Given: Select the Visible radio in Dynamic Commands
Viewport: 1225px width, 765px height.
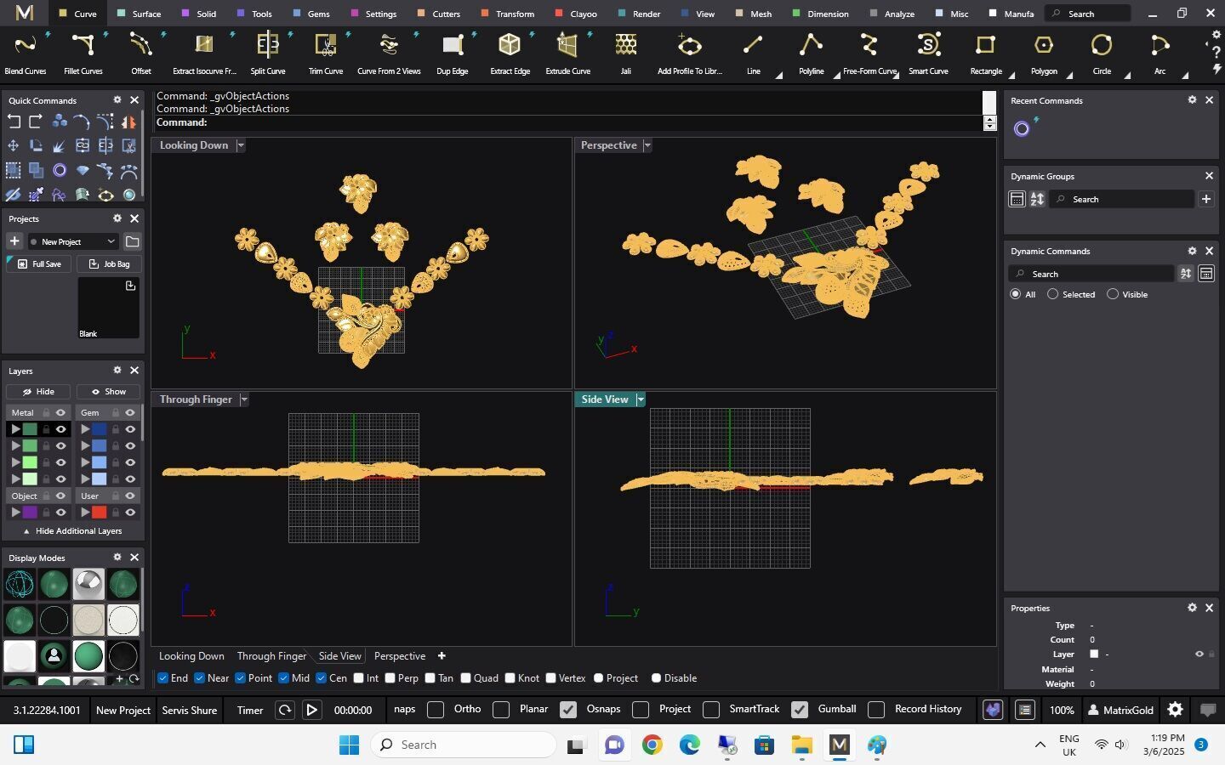Looking at the screenshot, I should pos(1112,294).
